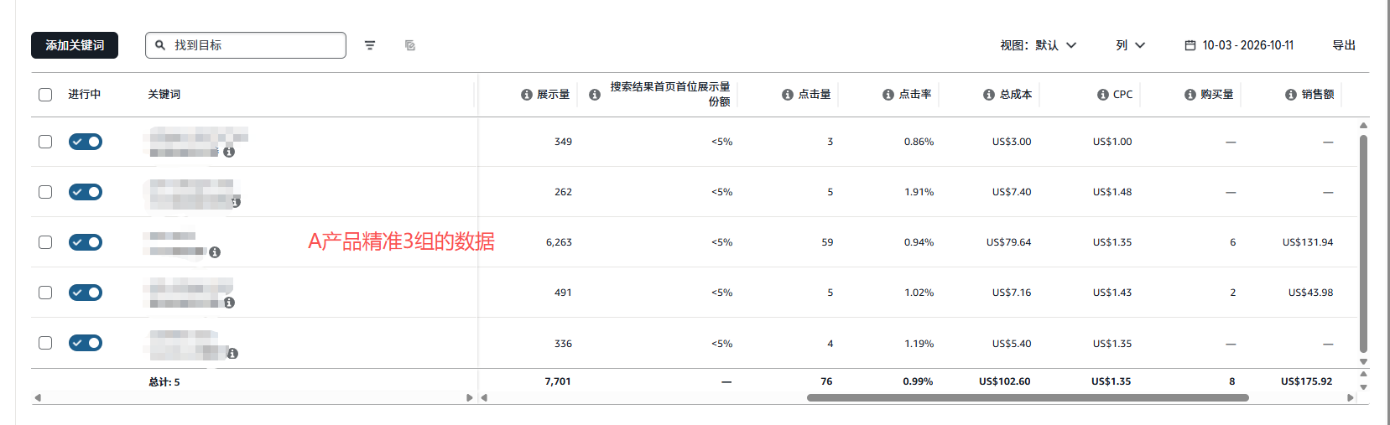Sort by CPC column header
The image size is (1390, 425).
[x=1122, y=95]
